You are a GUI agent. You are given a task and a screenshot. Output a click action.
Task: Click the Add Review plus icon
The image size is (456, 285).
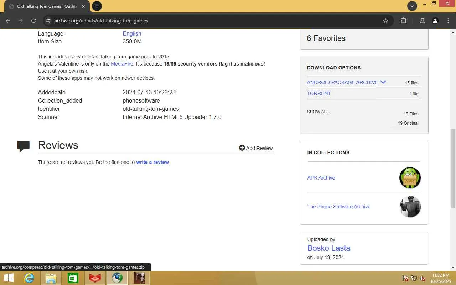242,148
